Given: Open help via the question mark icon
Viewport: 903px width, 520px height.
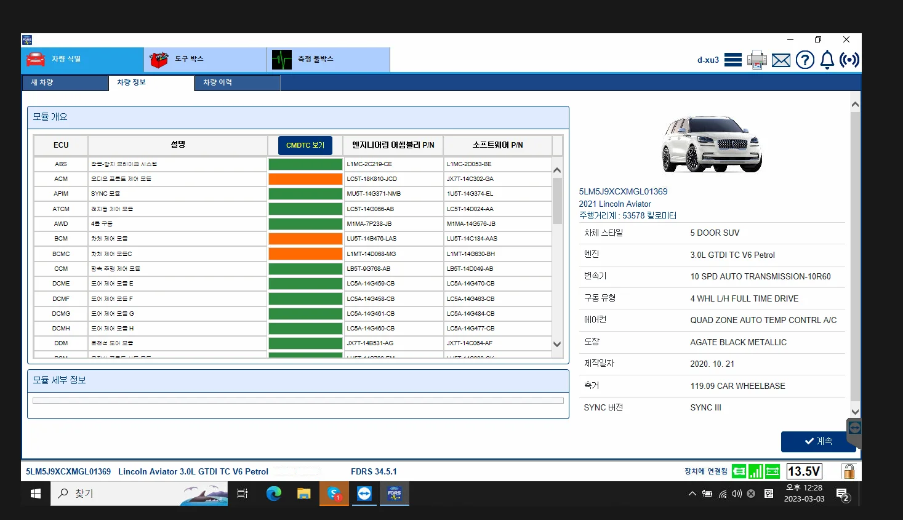Looking at the screenshot, I should pos(805,60).
